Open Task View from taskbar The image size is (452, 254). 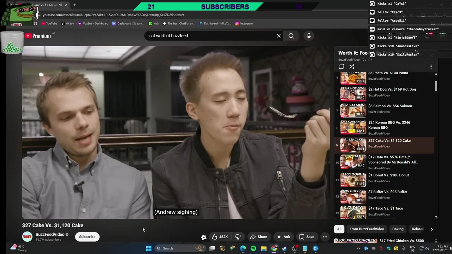click(x=212, y=248)
